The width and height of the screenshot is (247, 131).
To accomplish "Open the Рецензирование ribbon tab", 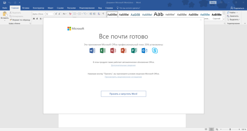I will [x=87, y=8].
